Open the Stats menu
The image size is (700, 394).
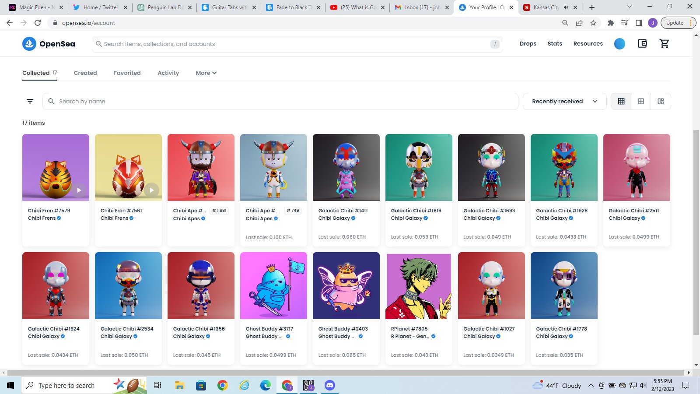555,44
